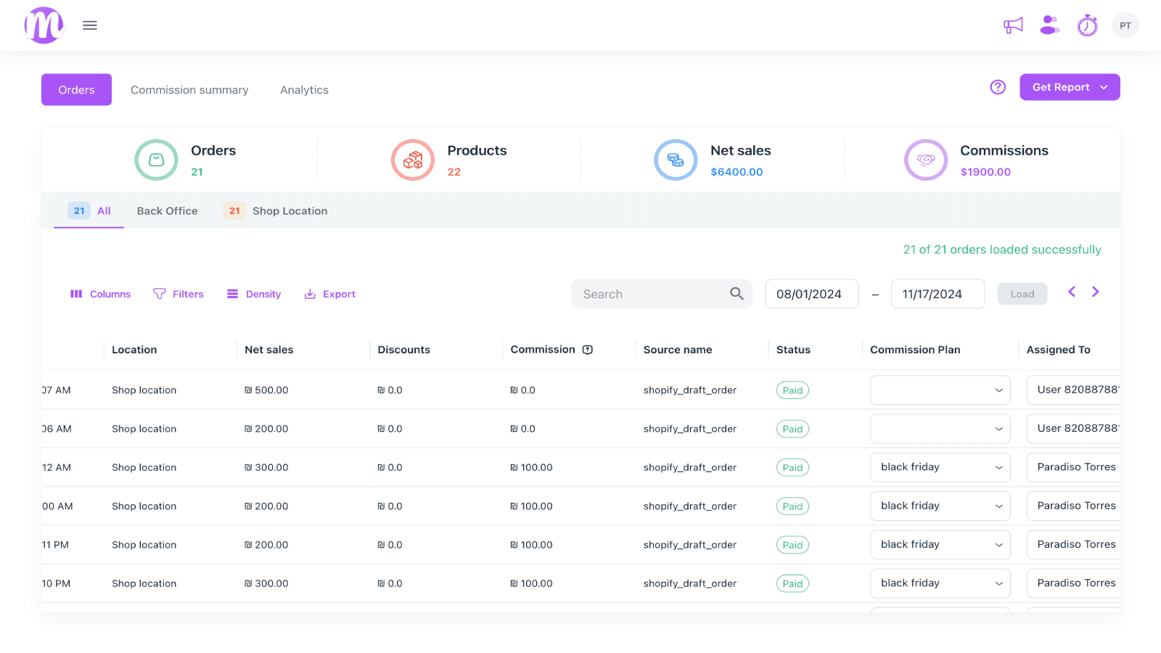Click the Commission column info icon
The width and height of the screenshot is (1161, 653).
click(x=588, y=350)
